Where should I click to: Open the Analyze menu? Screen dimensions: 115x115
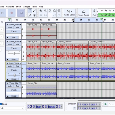click(27, 7)
